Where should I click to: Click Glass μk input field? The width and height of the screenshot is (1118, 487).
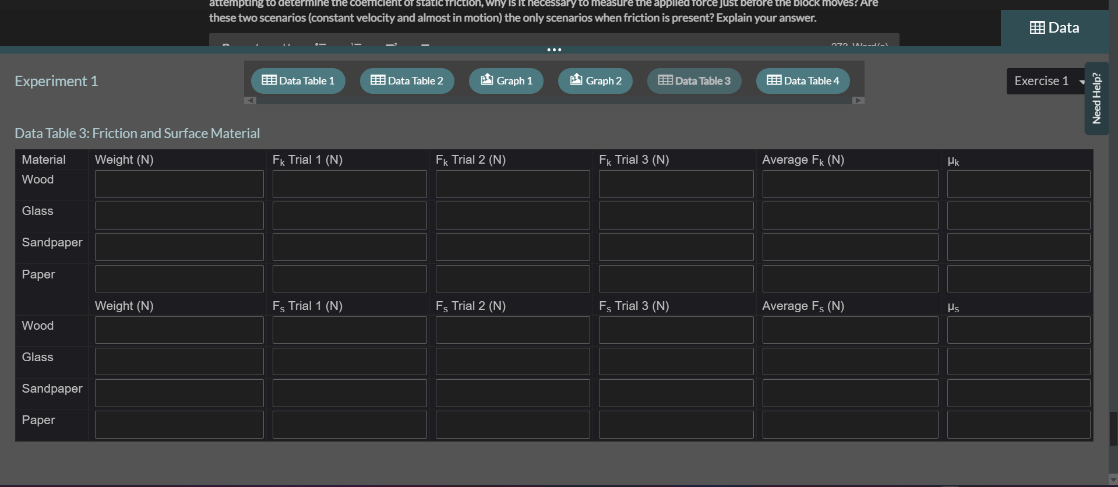[1019, 216]
